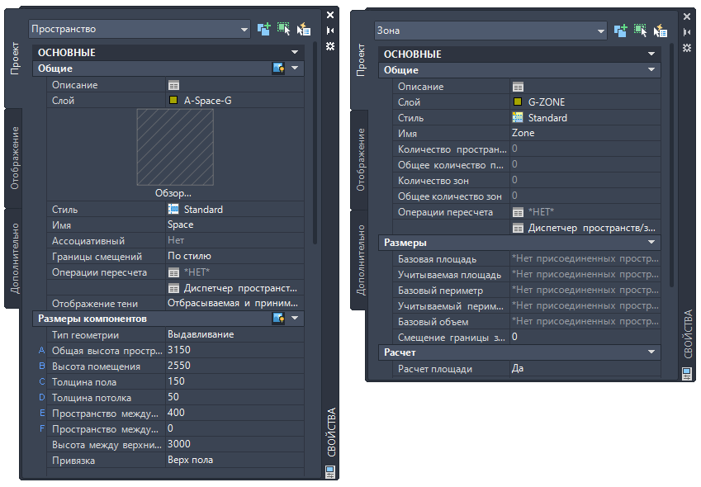701x487 pixels.
Task: Select Отображение tab in Пространство palette
Action: tap(15, 158)
